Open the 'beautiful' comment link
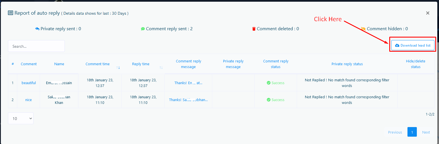This screenshot has width=439, height=144. coord(29,83)
